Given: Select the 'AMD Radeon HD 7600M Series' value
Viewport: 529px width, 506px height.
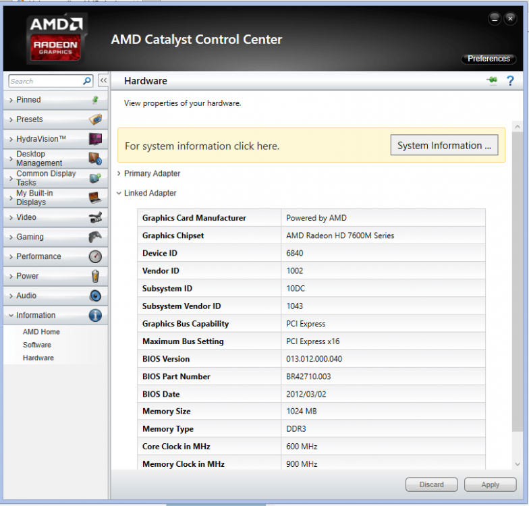Looking at the screenshot, I should click(340, 235).
